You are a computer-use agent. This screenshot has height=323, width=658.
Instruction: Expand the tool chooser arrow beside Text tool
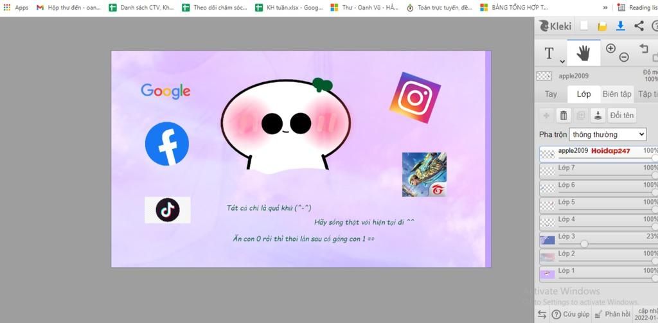[x=562, y=62]
